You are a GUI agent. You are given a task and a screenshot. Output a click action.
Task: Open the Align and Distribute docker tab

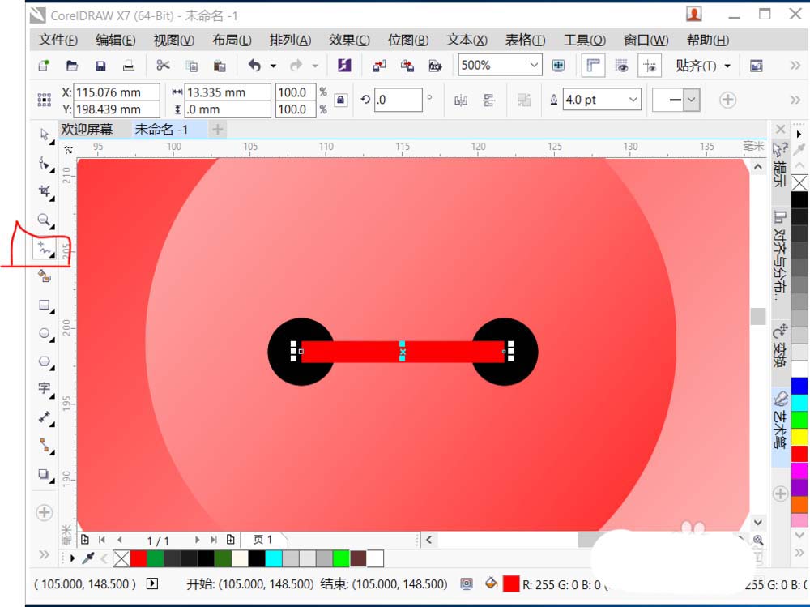pos(780,256)
